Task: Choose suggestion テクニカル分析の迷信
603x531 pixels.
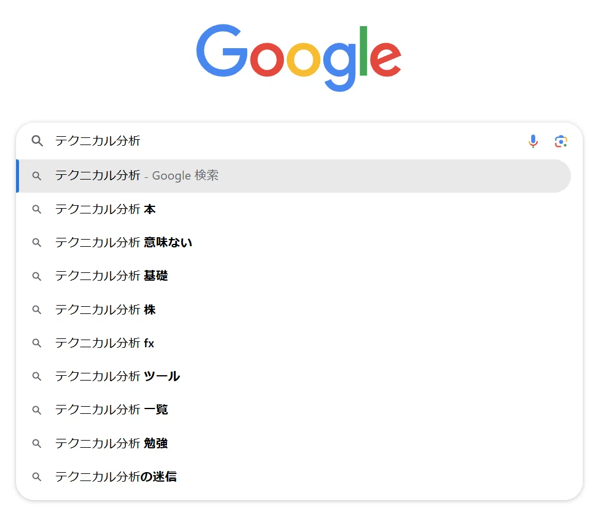Action: 294,477
